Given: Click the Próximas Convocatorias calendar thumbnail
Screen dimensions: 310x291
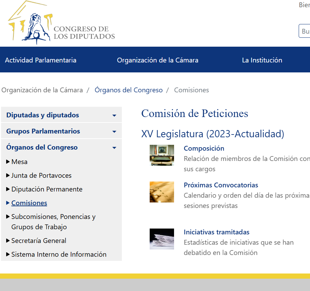Looking at the screenshot, I should pyautogui.click(x=162, y=192).
